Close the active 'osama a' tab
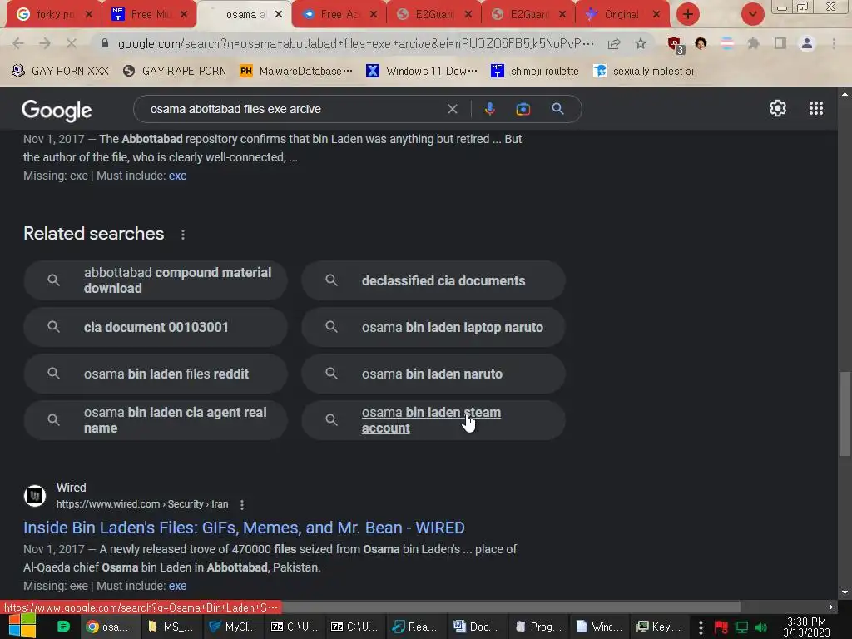Viewport: 852px width, 639px height. click(x=279, y=15)
